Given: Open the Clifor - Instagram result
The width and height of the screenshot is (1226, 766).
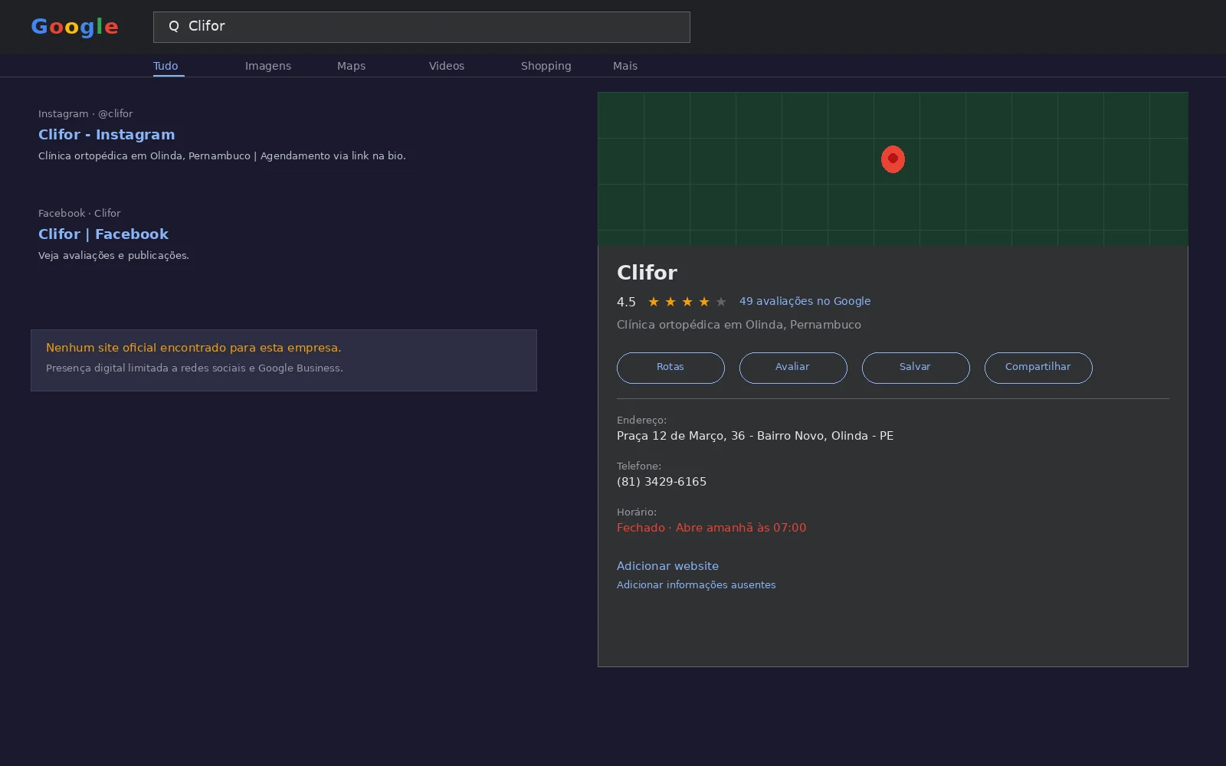Looking at the screenshot, I should [x=107, y=134].
